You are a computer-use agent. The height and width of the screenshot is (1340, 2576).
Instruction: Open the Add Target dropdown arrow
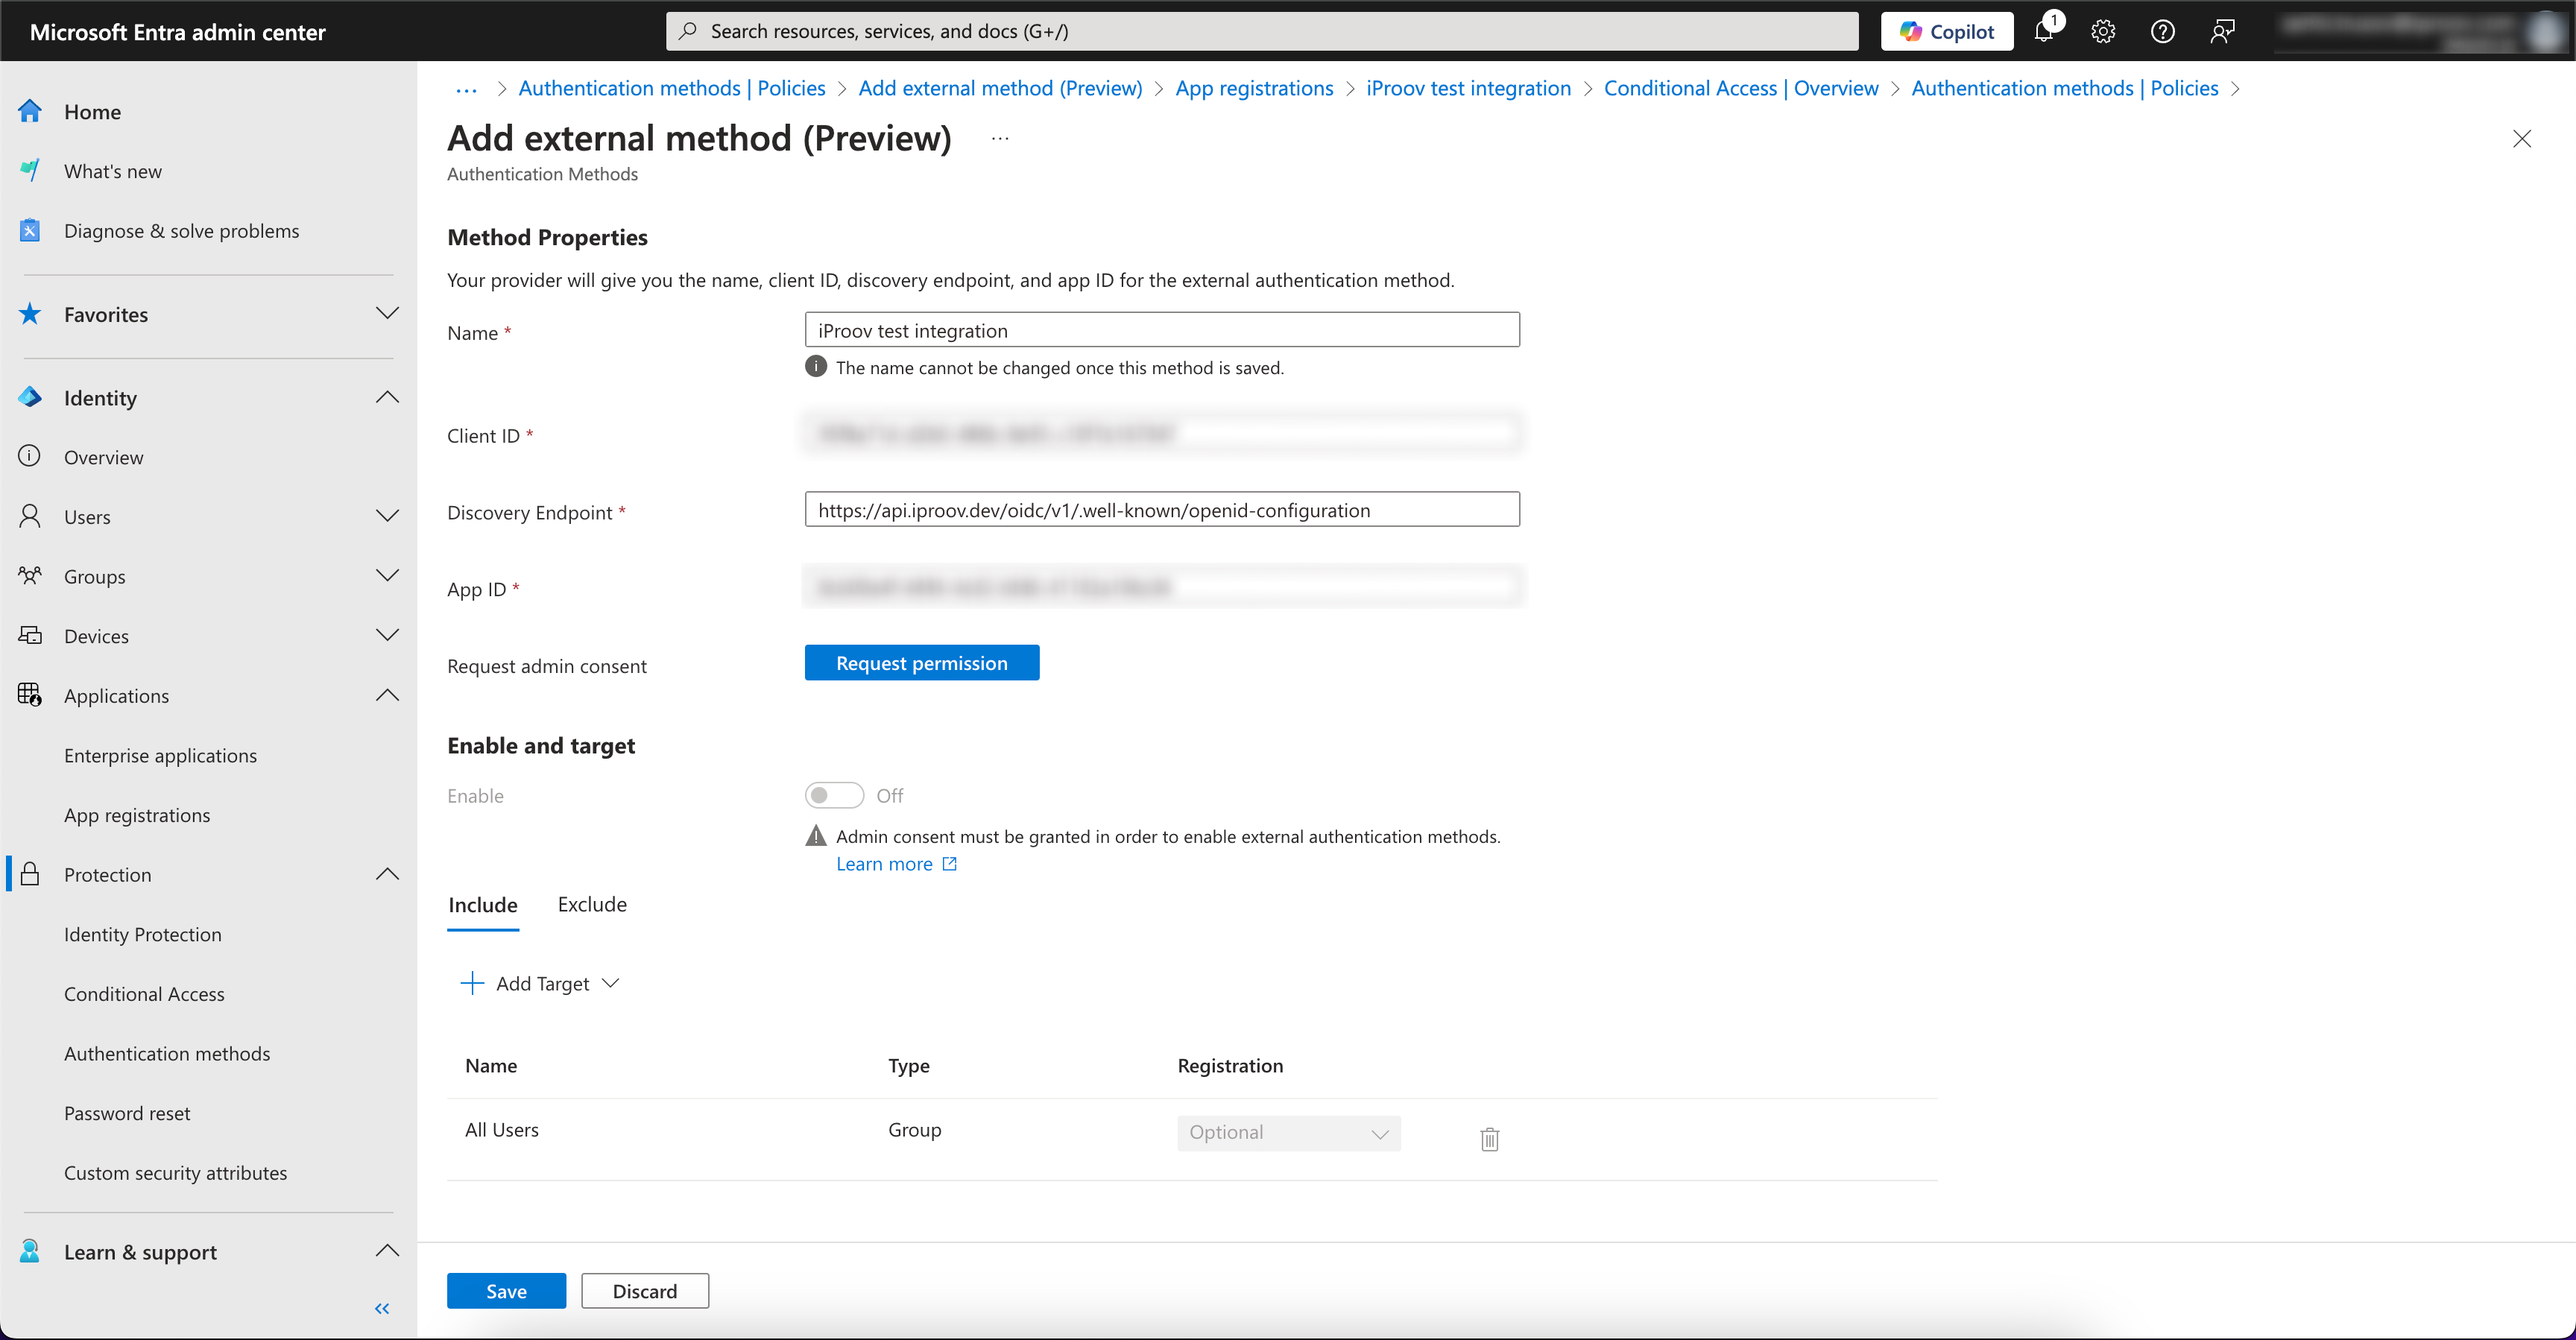[x=611, y=983]
